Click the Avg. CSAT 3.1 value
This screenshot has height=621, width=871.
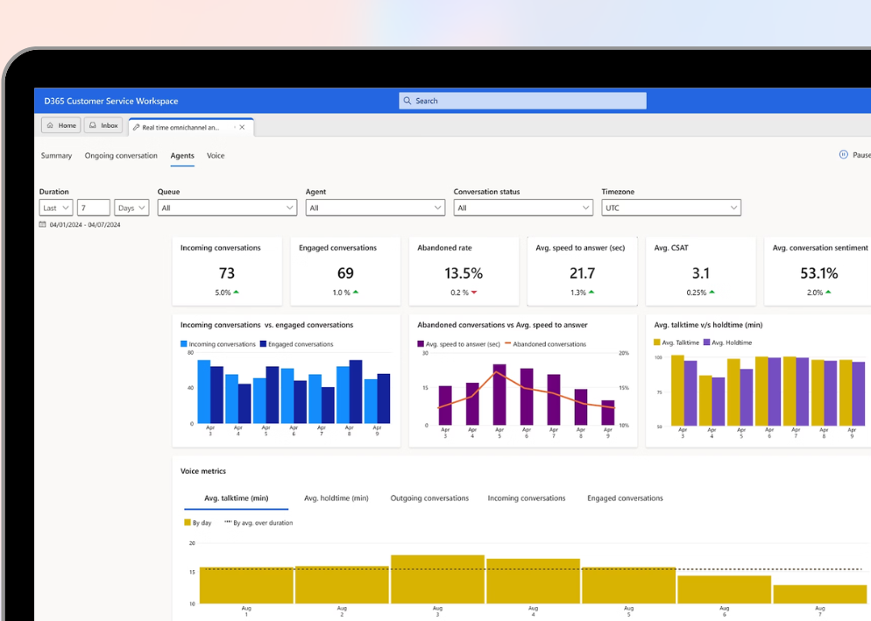pyautogui.click(x=700, y=273)
